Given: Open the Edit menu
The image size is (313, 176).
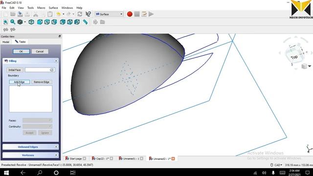Looking at the screenshot, I should click(x=12, y=8).
